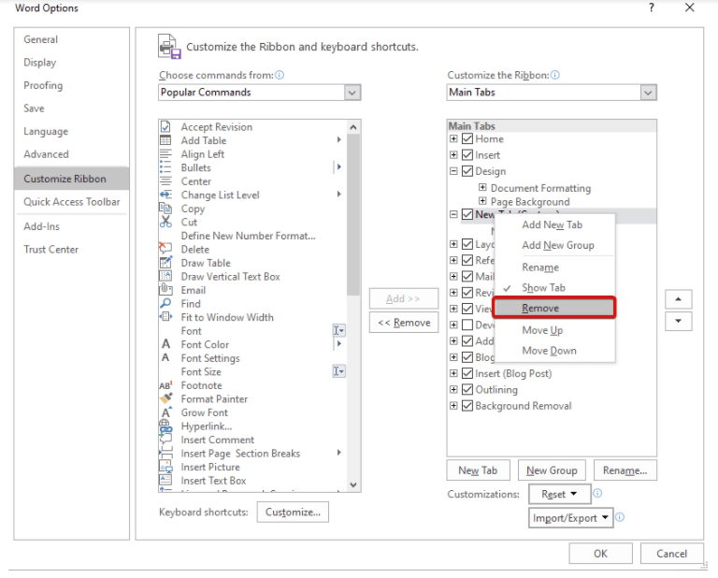The width and height of the screenshot is (718, 578).
Task: Choose Add New Tab from context menu
Action: click(x=553, y=224)
